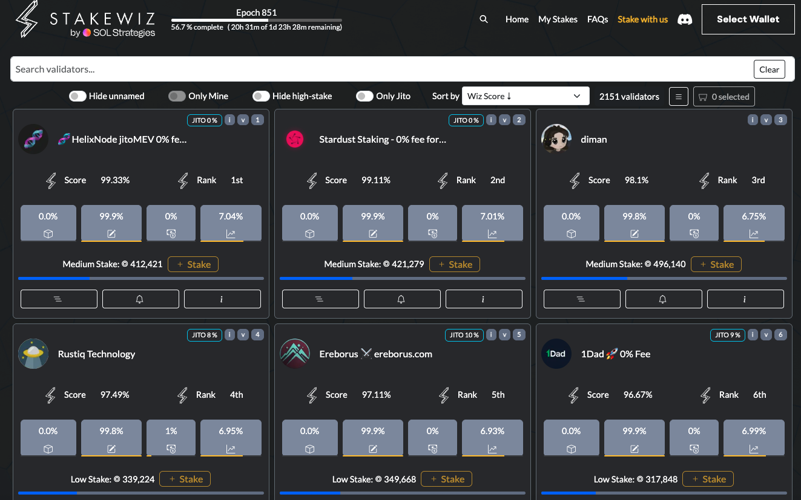The image size is (801, 500).
Task: Click JITO 10% badge on Ereborus card
Action: [x=464, y=334]
